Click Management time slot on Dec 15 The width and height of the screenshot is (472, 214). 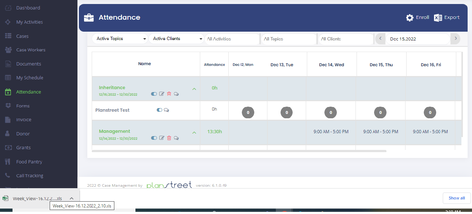[381, 132]
